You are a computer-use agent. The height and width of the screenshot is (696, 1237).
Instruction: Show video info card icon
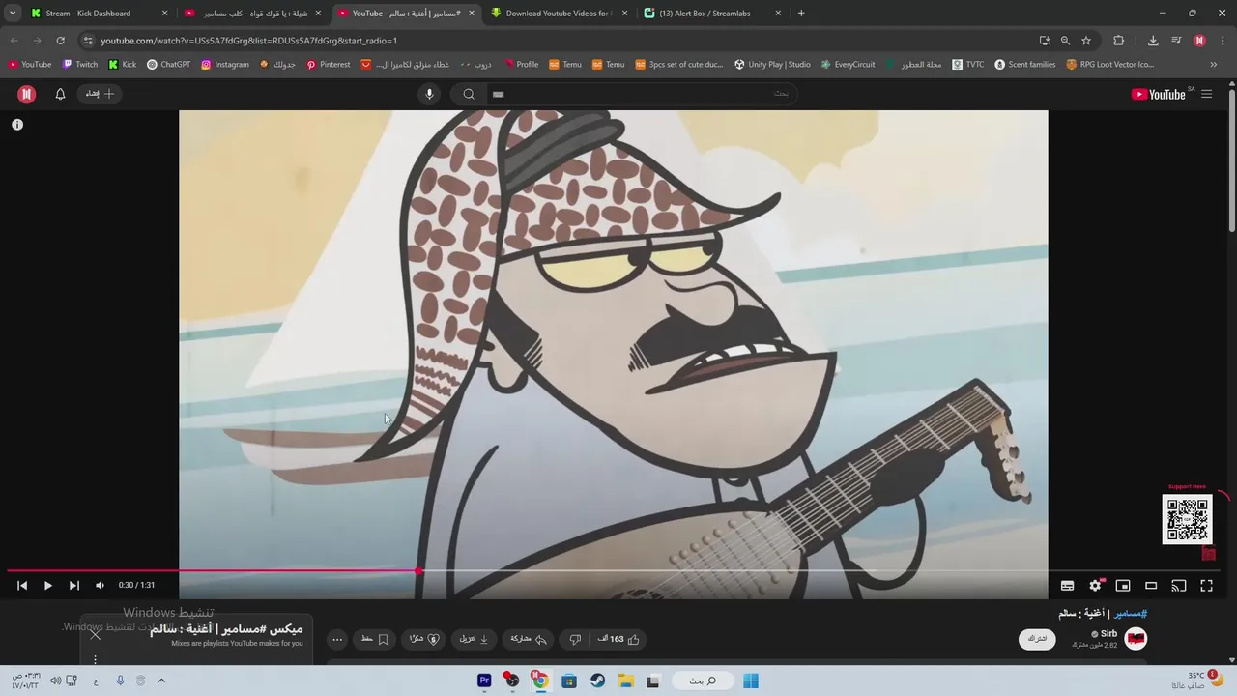tap(17, 125)
